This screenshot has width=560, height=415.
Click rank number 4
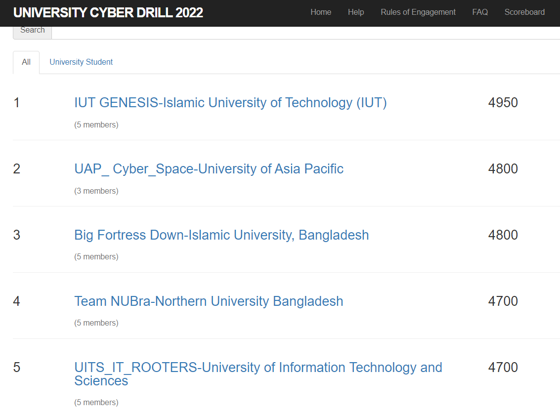pyautogui.click(x=16, y=301)
